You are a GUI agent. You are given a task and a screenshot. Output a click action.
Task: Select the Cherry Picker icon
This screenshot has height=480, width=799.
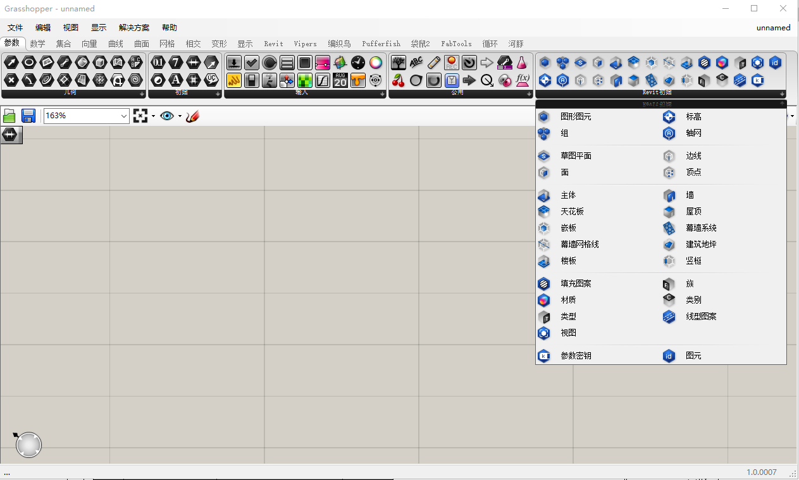399,80
